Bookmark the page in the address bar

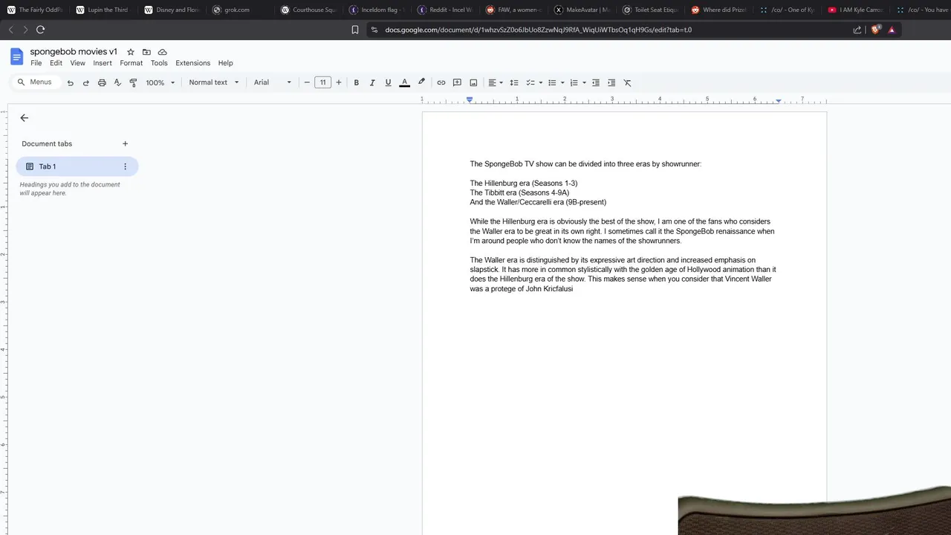355,30
